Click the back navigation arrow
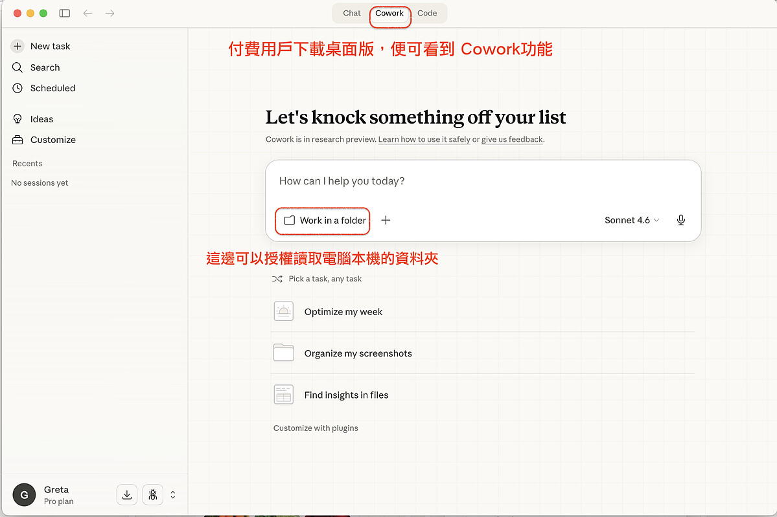 tap(87, 13)
